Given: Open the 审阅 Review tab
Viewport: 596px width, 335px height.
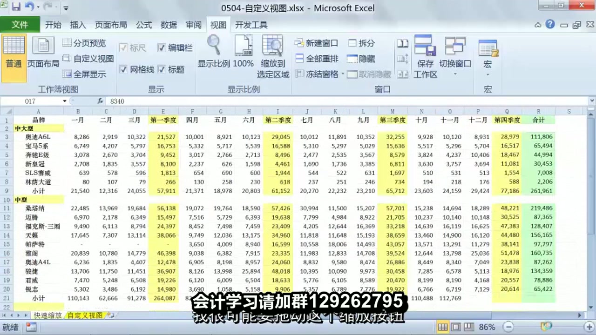Looking at the screenshot, I should 194,25.
